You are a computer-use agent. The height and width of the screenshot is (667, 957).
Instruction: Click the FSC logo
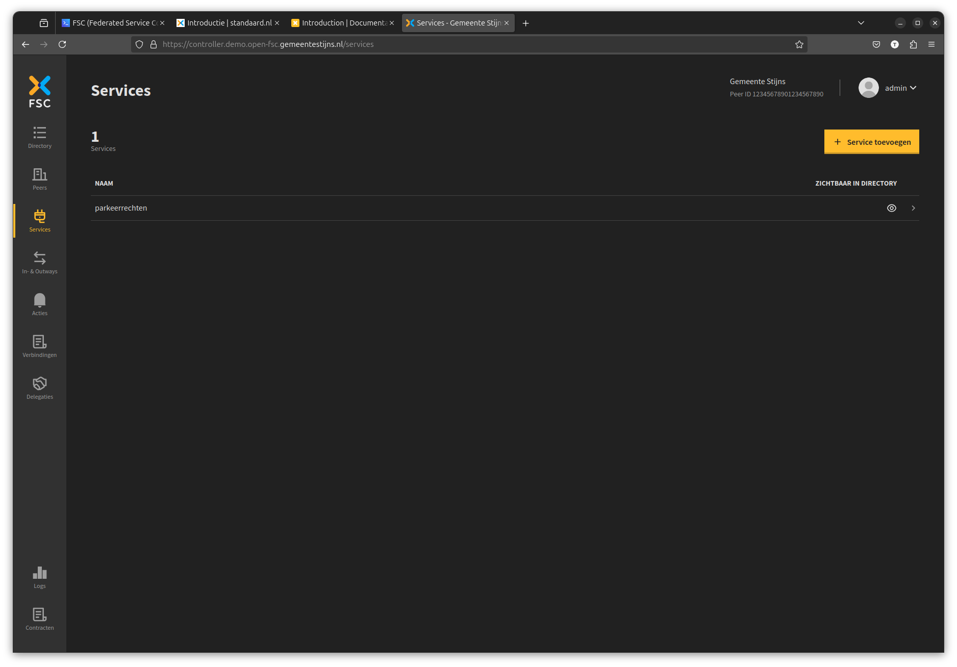click(40, 92)
